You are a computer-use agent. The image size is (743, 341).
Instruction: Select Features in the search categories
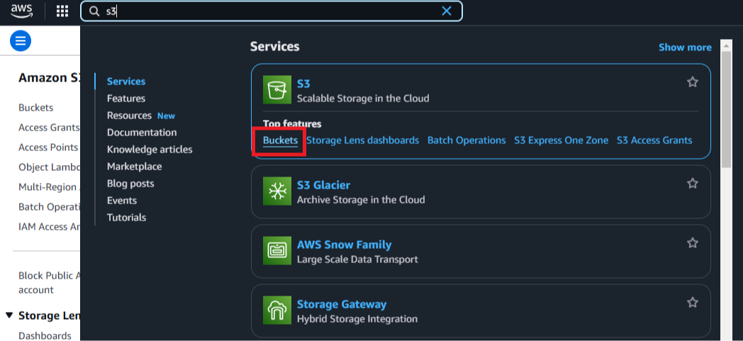(x=126, y=99)
